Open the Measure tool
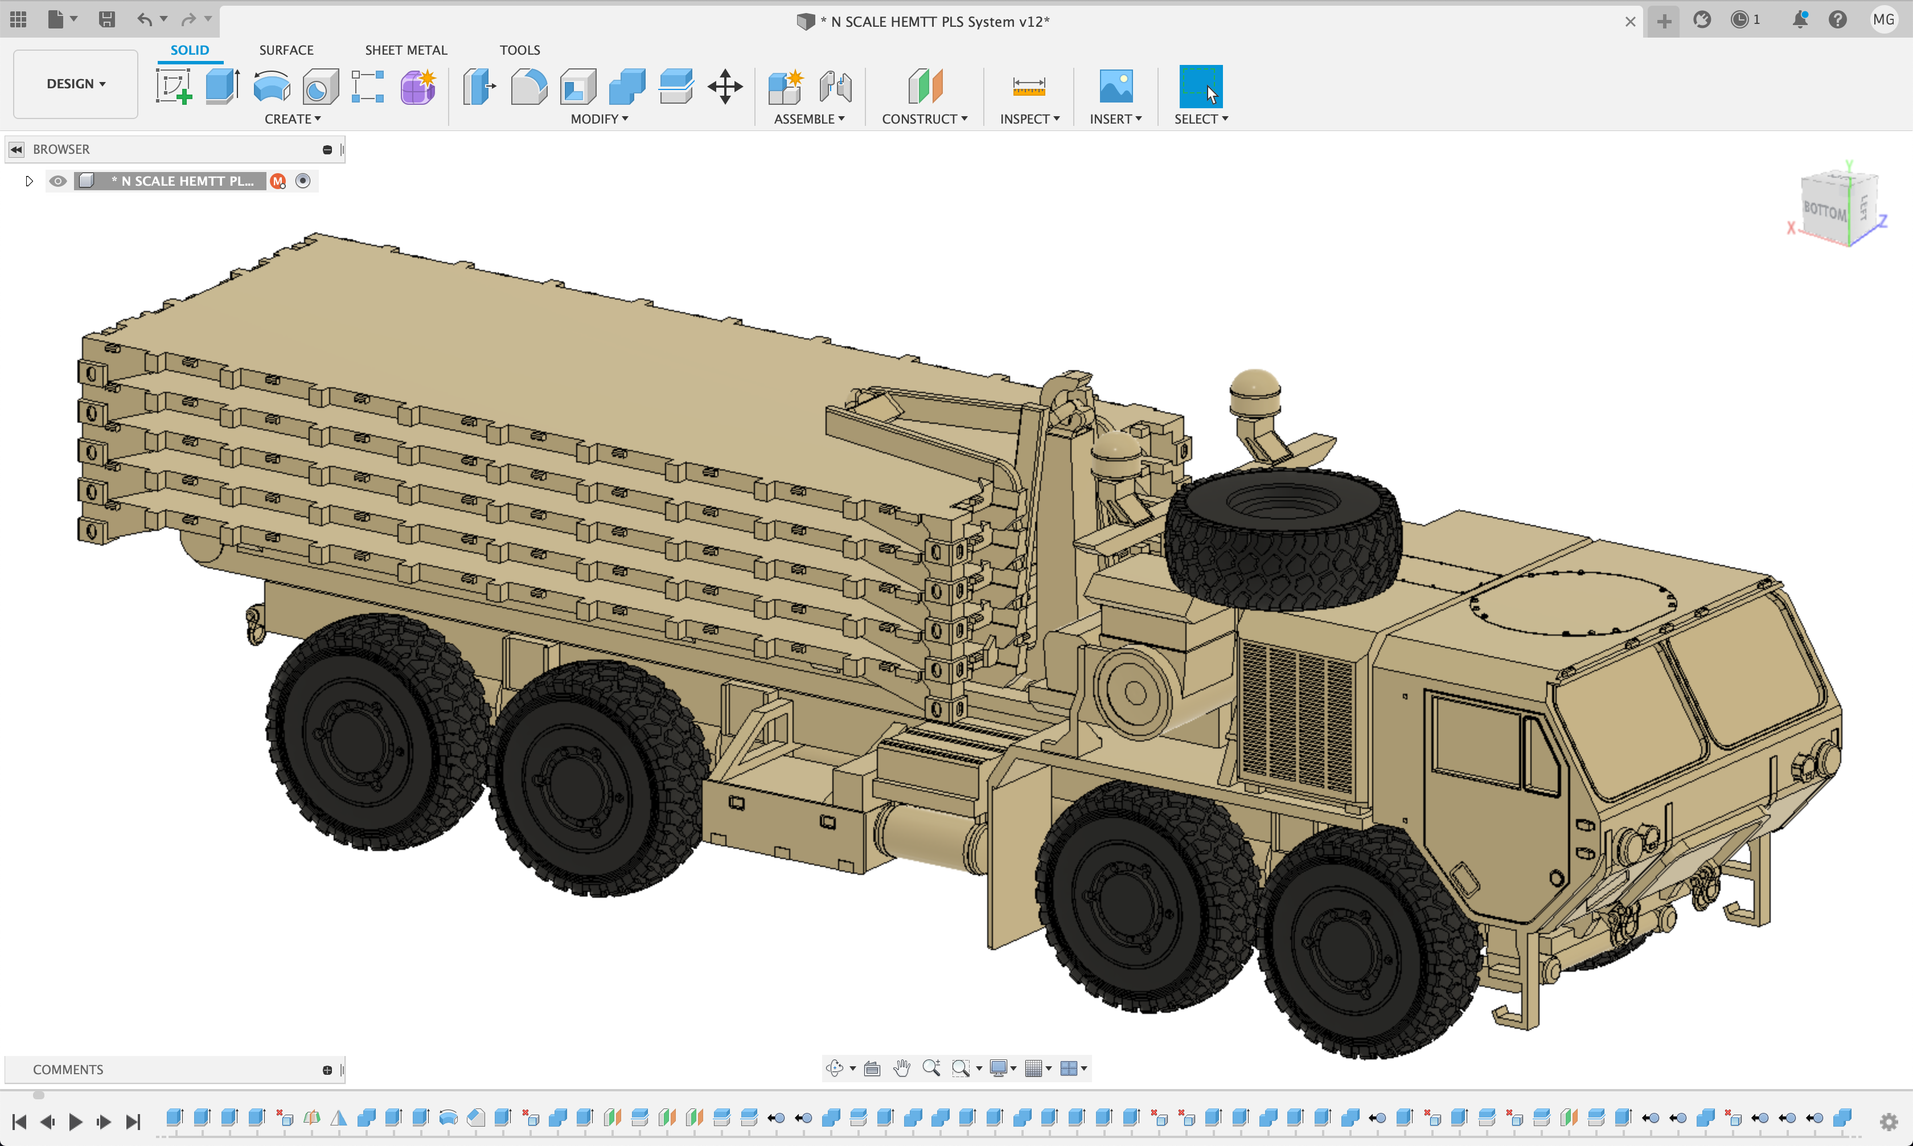Viewport: 1913px width, 1146px height. click(1029, 85)
